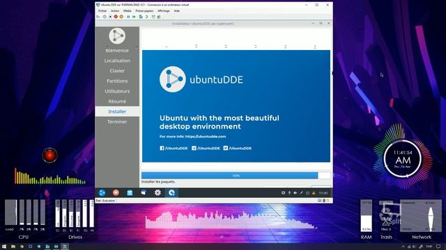446x250 pixels.
Task: Select the Localisation step in installer sidebar
Action: pyautogui.click(x=117, y=60)
